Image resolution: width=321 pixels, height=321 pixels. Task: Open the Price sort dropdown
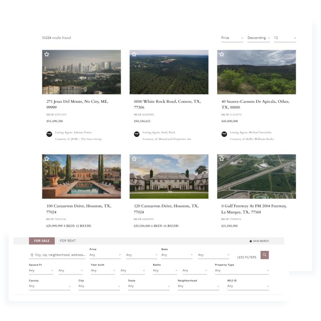pos(232,38)
